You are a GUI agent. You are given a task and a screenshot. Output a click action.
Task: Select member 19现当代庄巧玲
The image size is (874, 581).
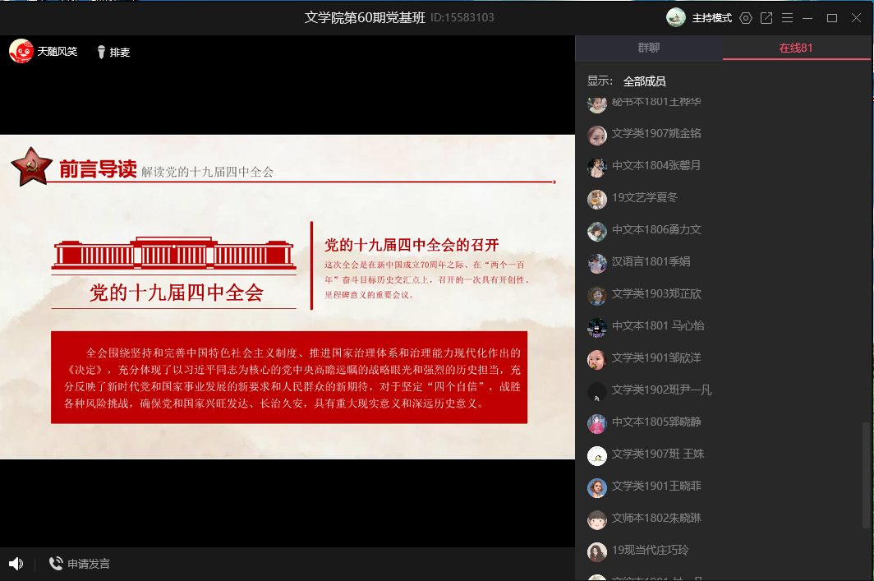[650, 551]
